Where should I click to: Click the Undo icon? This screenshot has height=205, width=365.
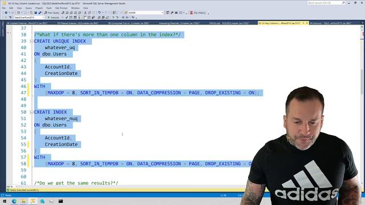(x=99, y=13)
